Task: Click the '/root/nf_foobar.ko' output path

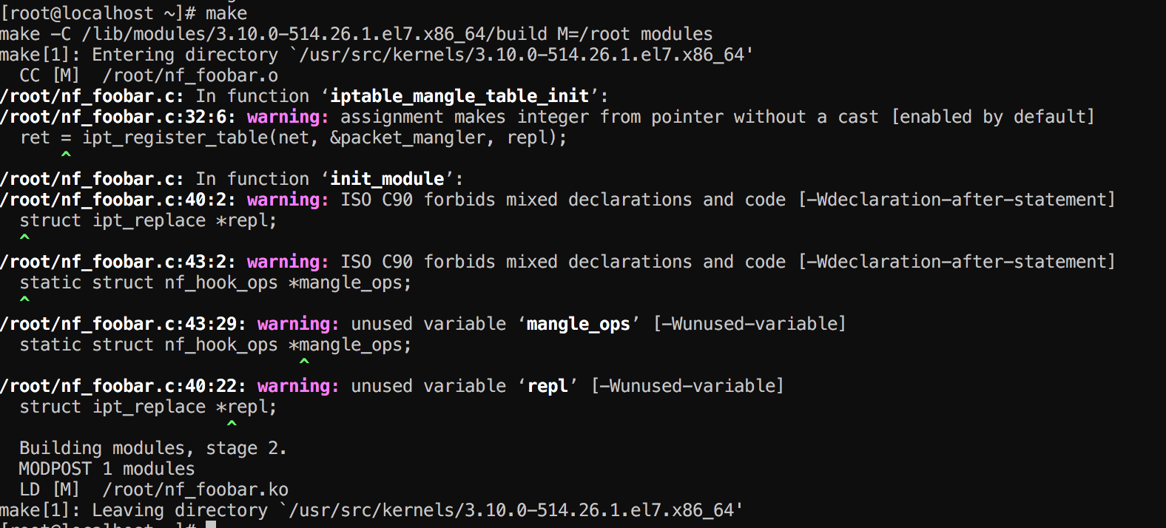Action: [195, 490]
